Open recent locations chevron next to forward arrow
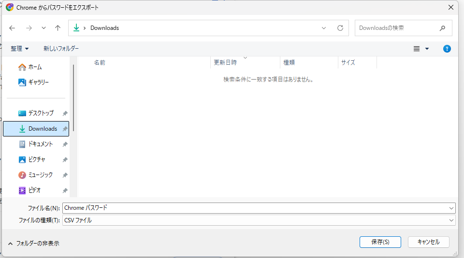 tap(43, 28)
